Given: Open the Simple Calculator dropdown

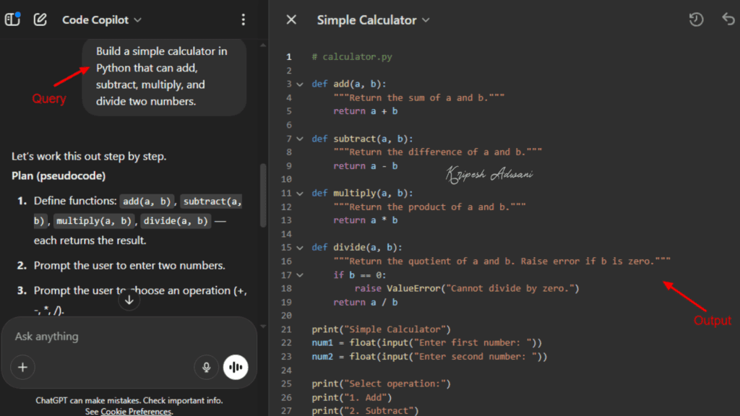Looking at the screenshot, I should (374, 19).
